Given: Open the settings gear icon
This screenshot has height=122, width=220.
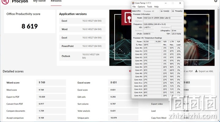Looking at the screenshot, I should tap(216, 1).
